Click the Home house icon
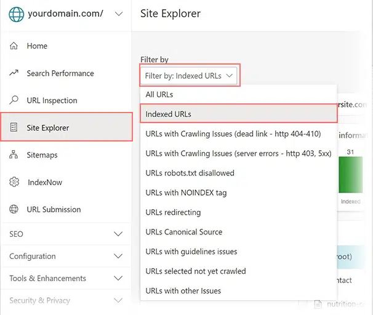Viewport: 373px width, 315px height. pyautogui.click(x=14, y=46)
